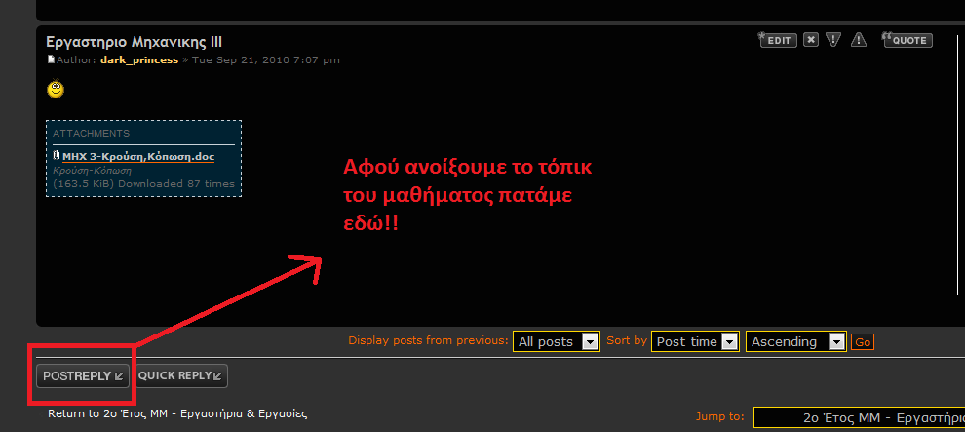Image resolution: width=965 pixels, height=432 pixels.
Task: Open dark_princess author profile
Action: tap(139, 60)
